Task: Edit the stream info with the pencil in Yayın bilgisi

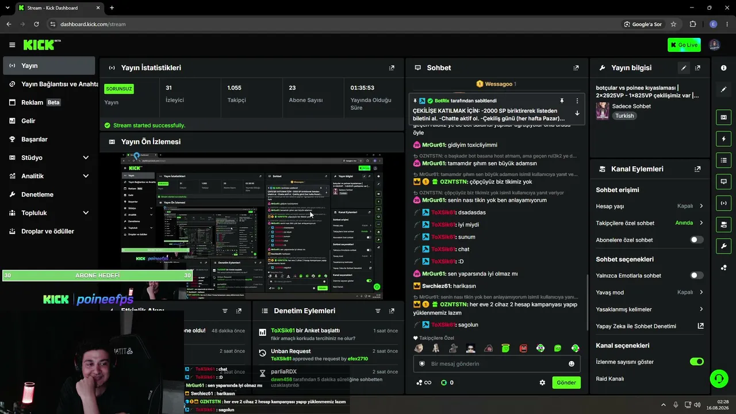Action: click(684, 68)
